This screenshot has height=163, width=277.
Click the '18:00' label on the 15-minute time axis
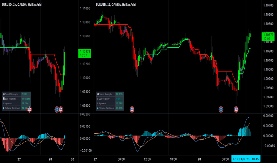[173, 159]
